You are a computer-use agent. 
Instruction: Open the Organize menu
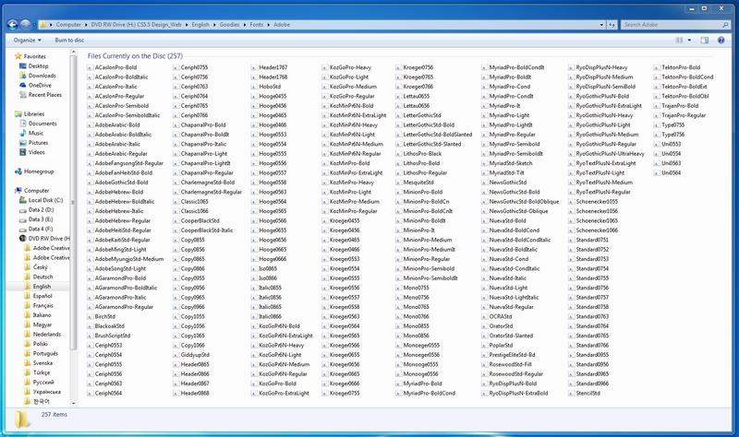[x=27, y=41]
